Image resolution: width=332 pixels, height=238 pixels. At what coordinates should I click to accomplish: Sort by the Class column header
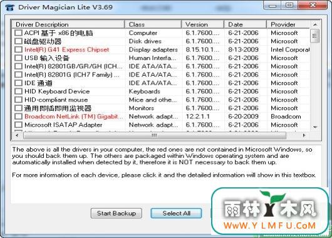pos(153,24)
